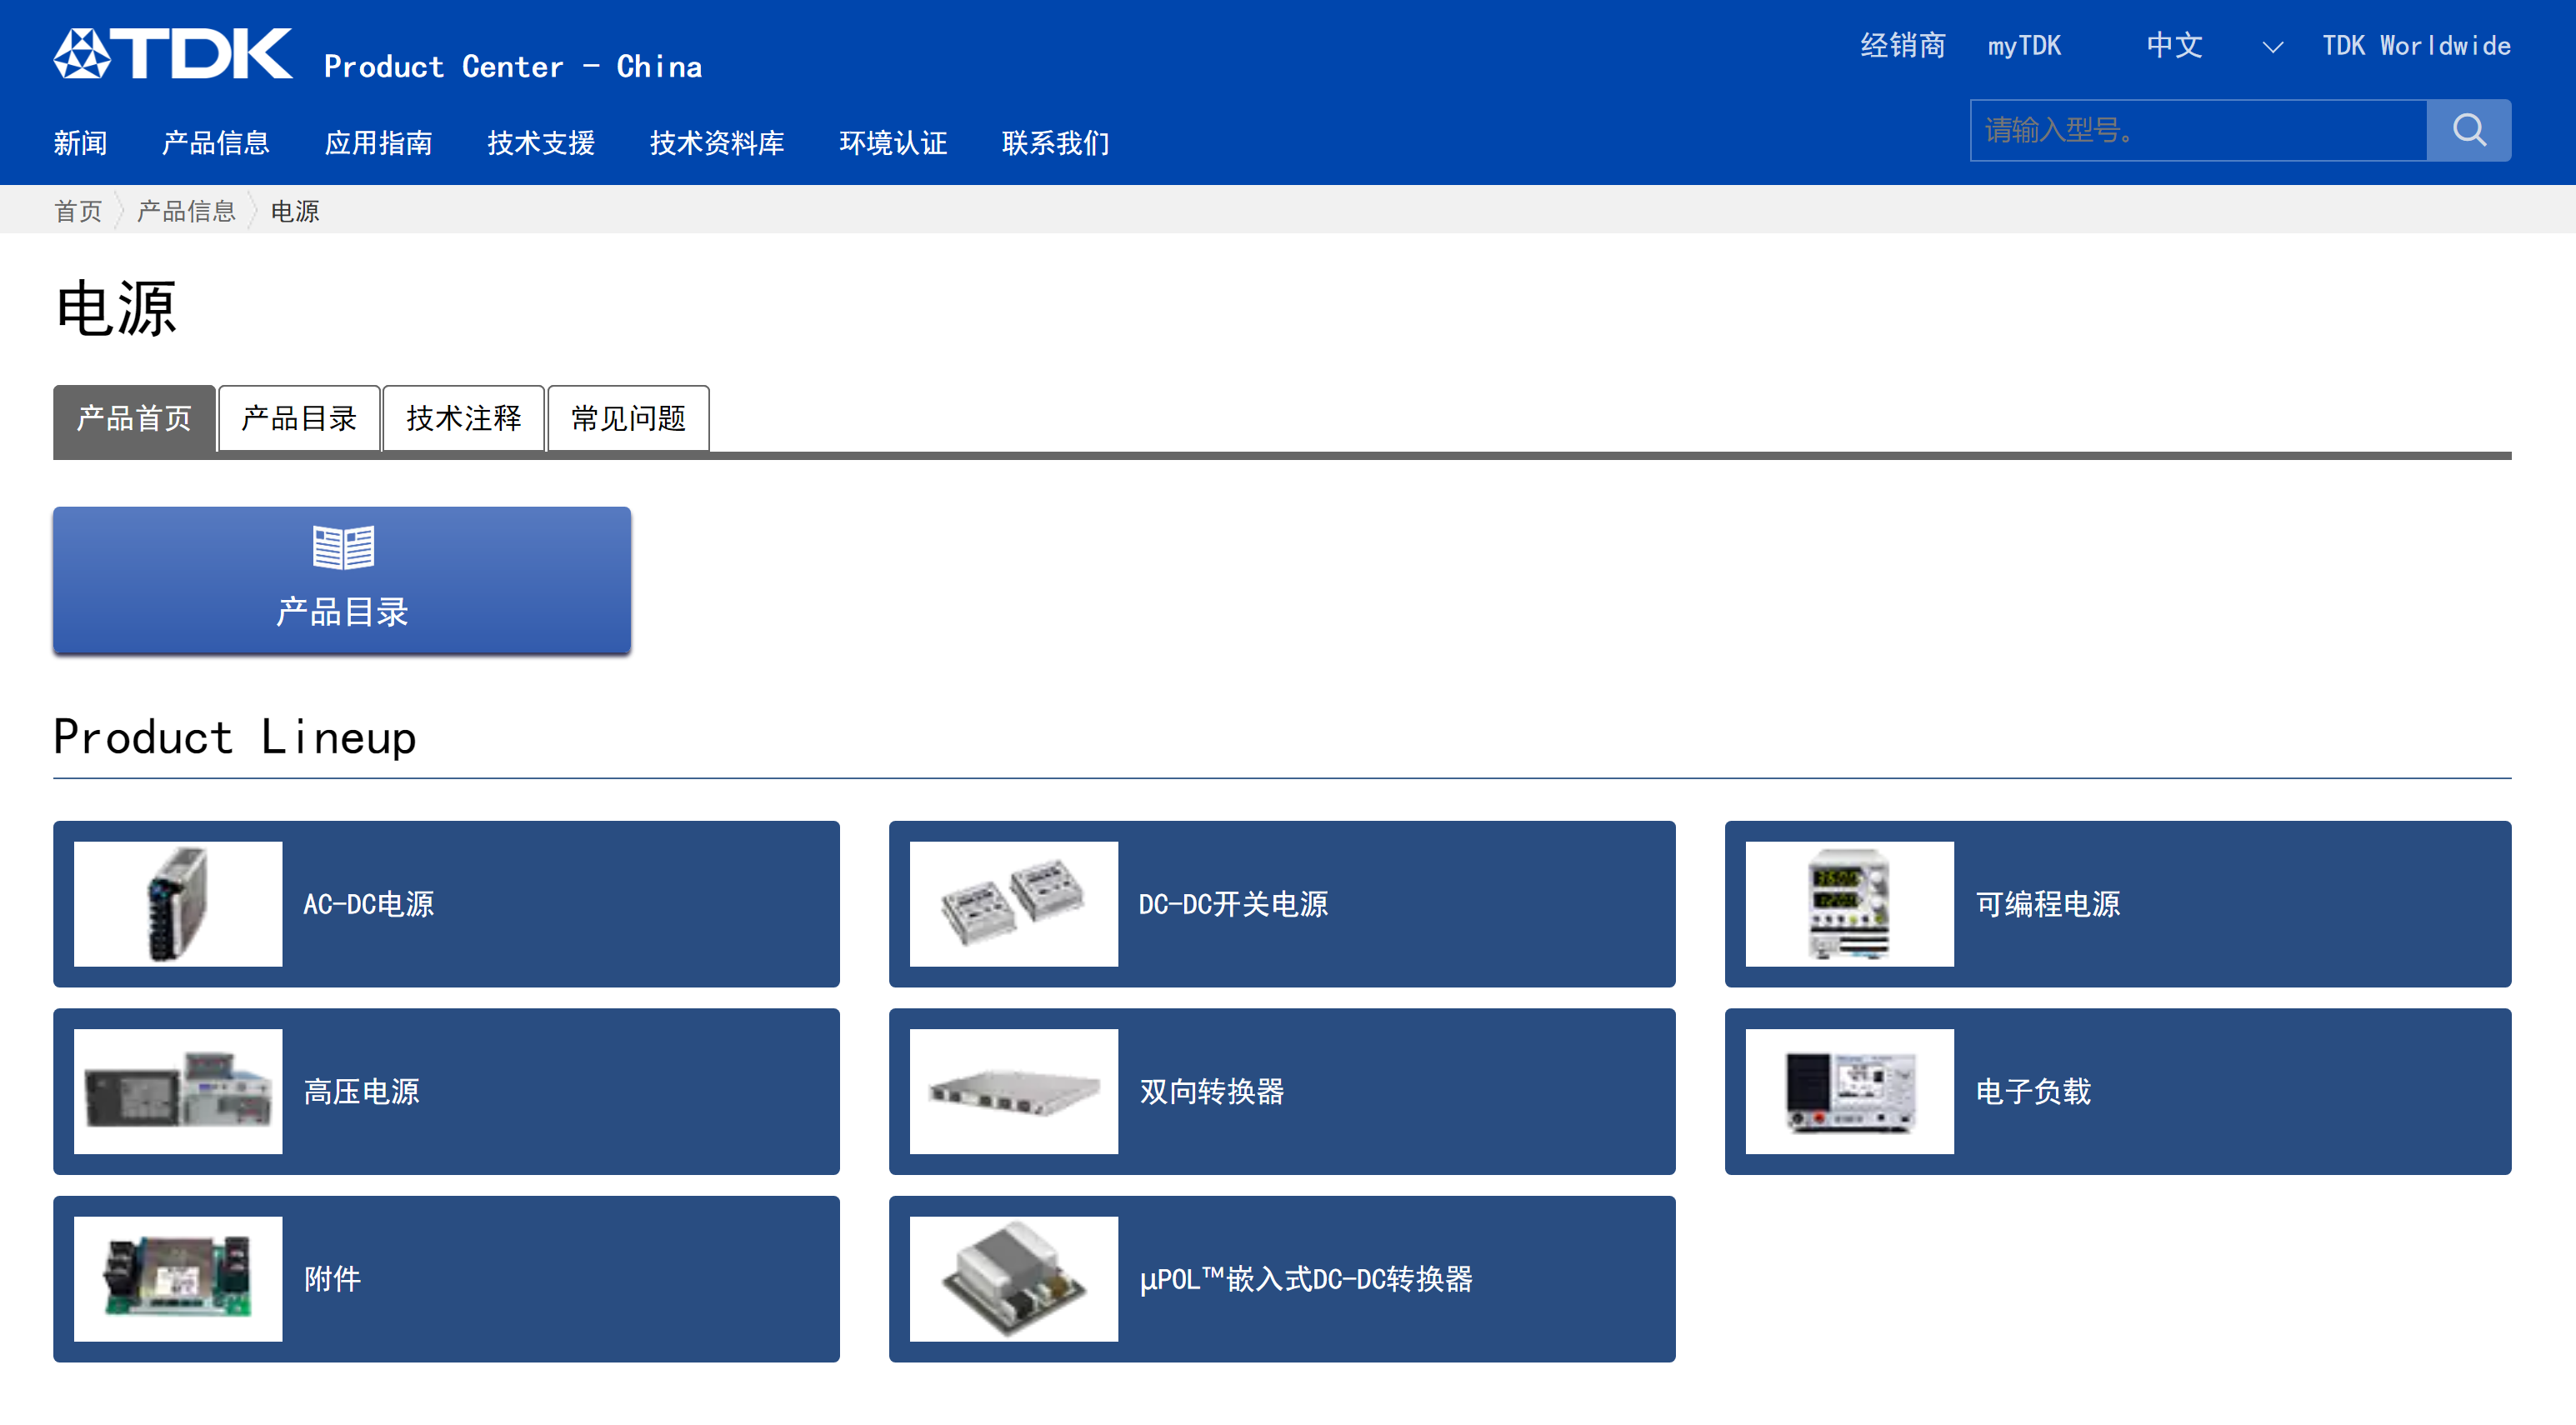Open the 产品信息 navigation menu

click(216, 143)
